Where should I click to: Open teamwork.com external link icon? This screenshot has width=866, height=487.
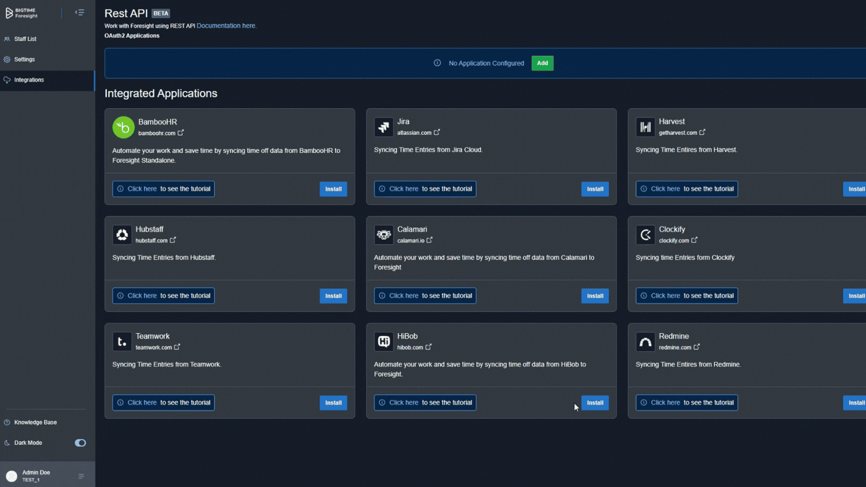click(x=177, y=347)
